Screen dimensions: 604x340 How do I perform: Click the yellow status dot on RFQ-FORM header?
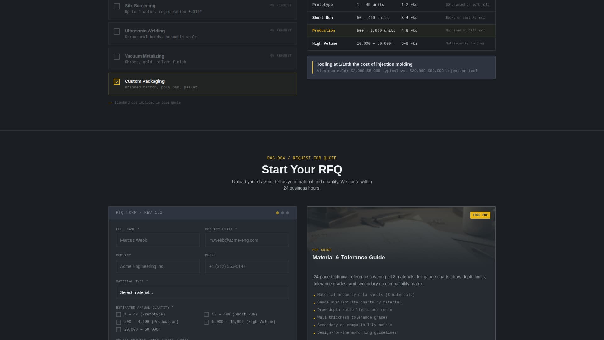[x=277, y=212]
